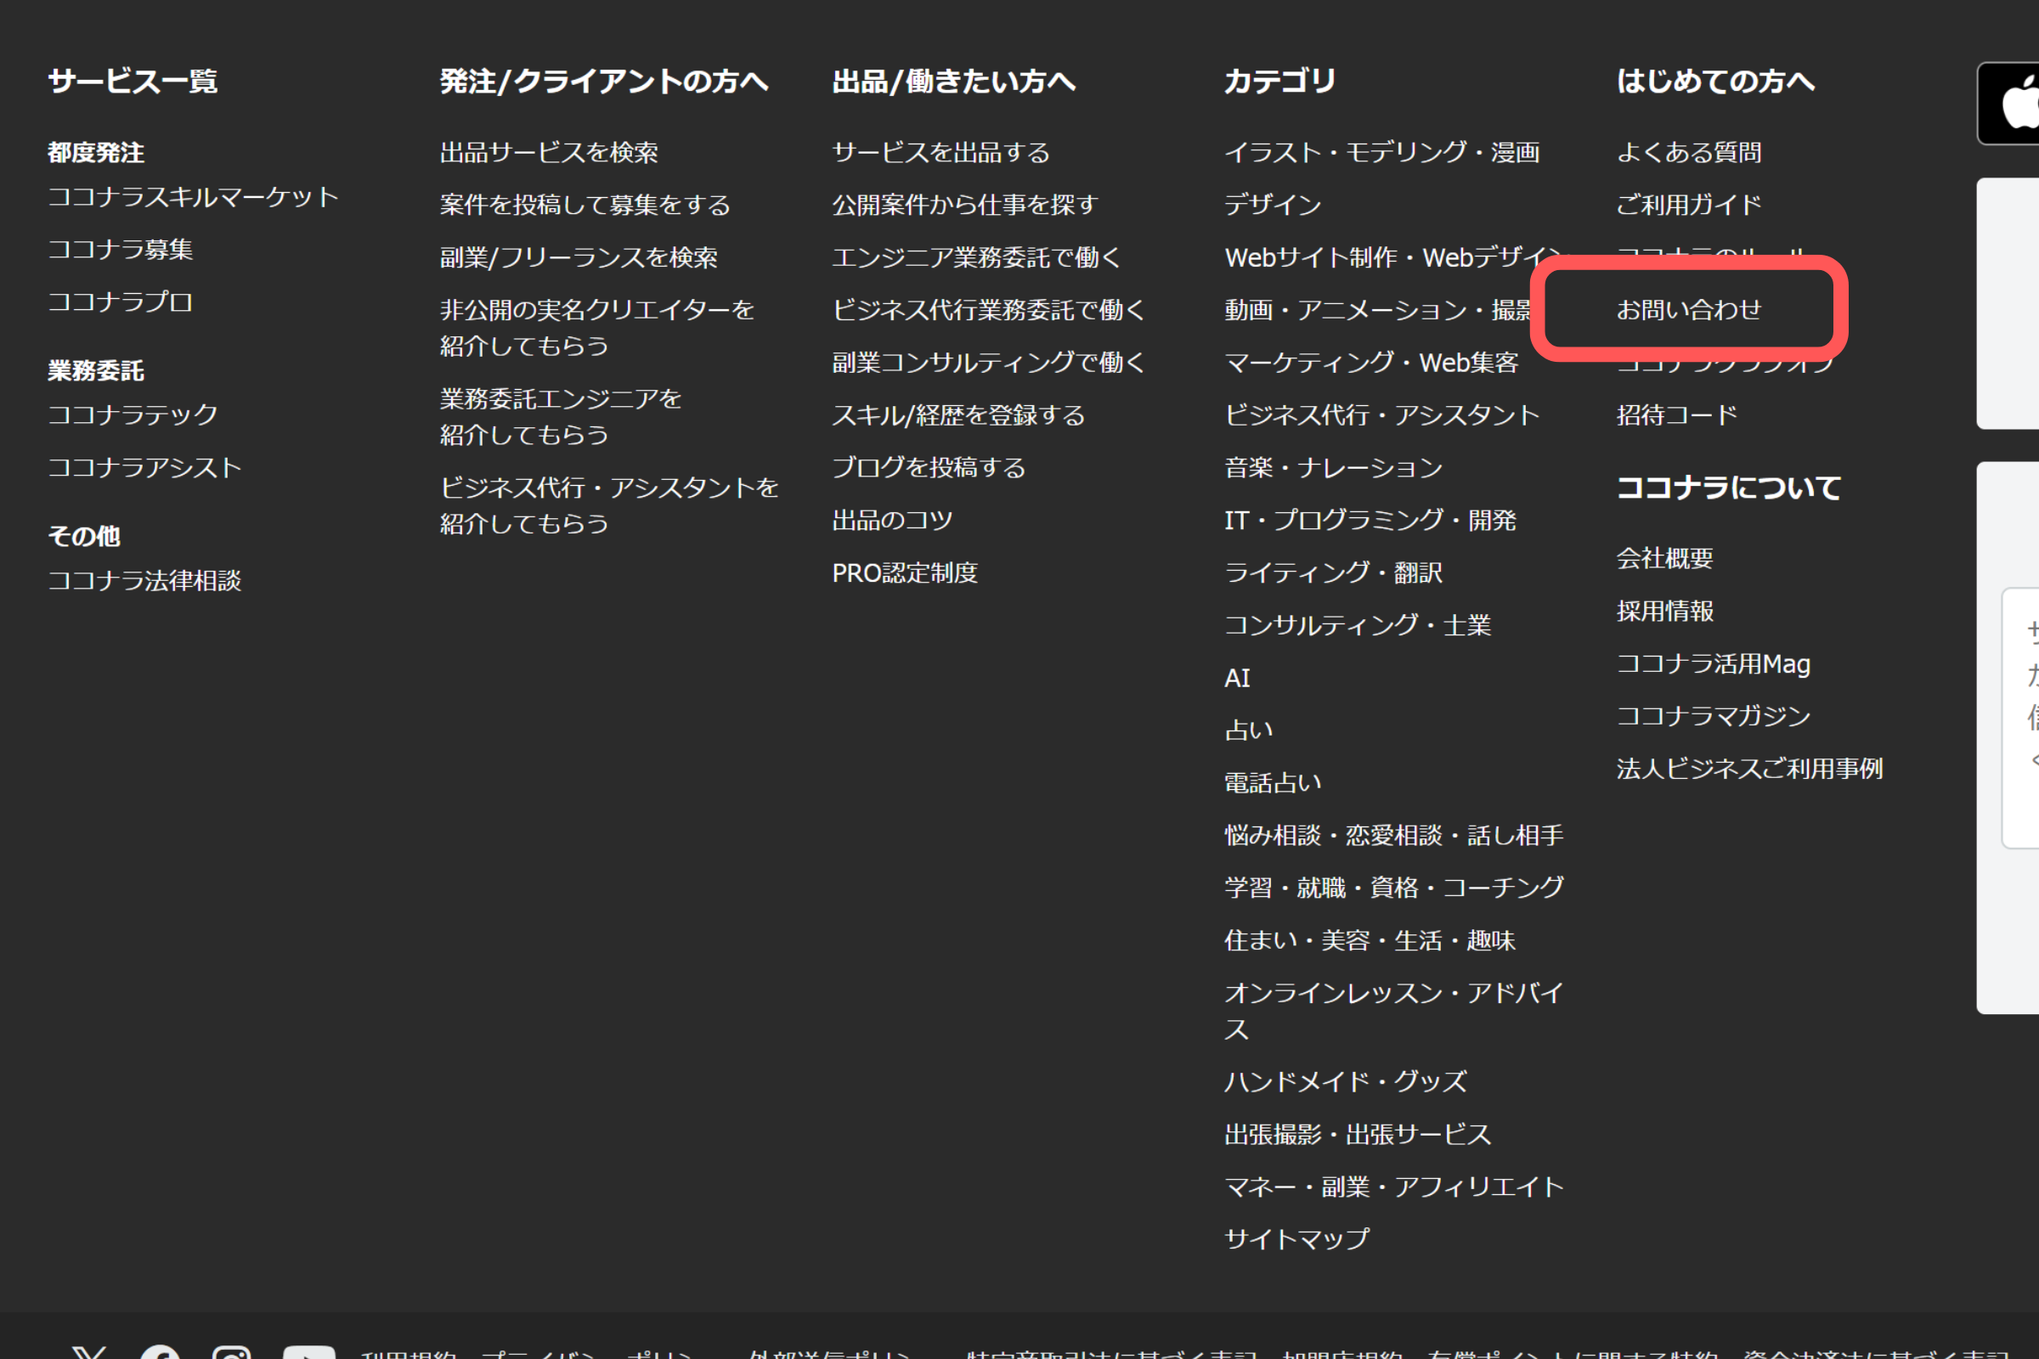2039x1359 pixels.
Task: View ご利用ガイド
Action: [1689, 205]
